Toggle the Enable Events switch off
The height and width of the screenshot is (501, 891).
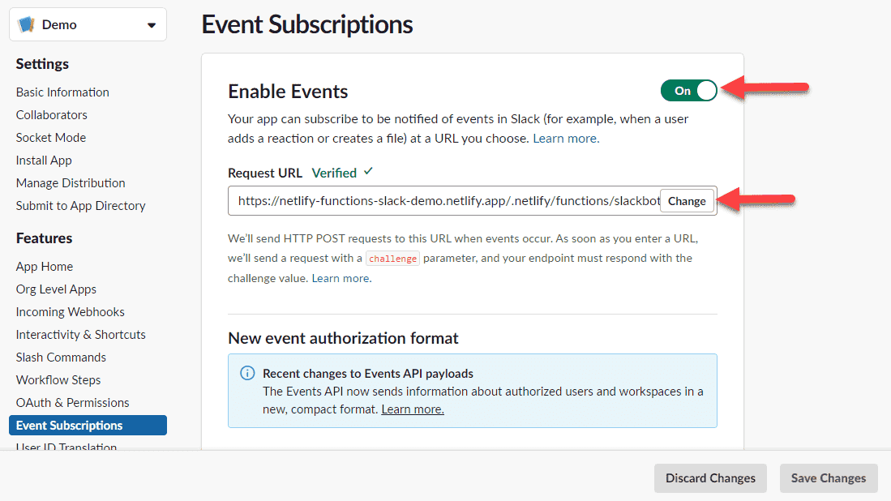(688, 91)
